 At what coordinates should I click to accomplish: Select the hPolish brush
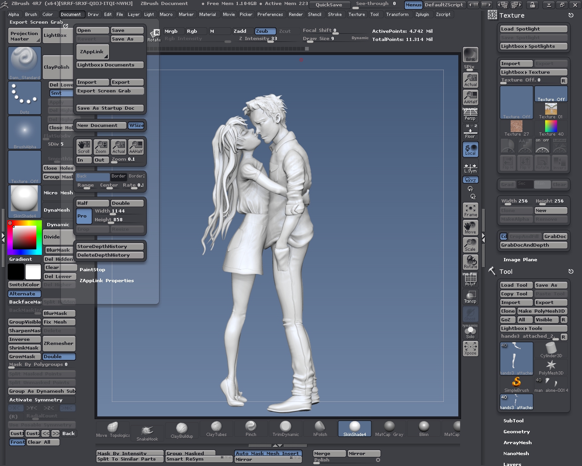(320, 429)
